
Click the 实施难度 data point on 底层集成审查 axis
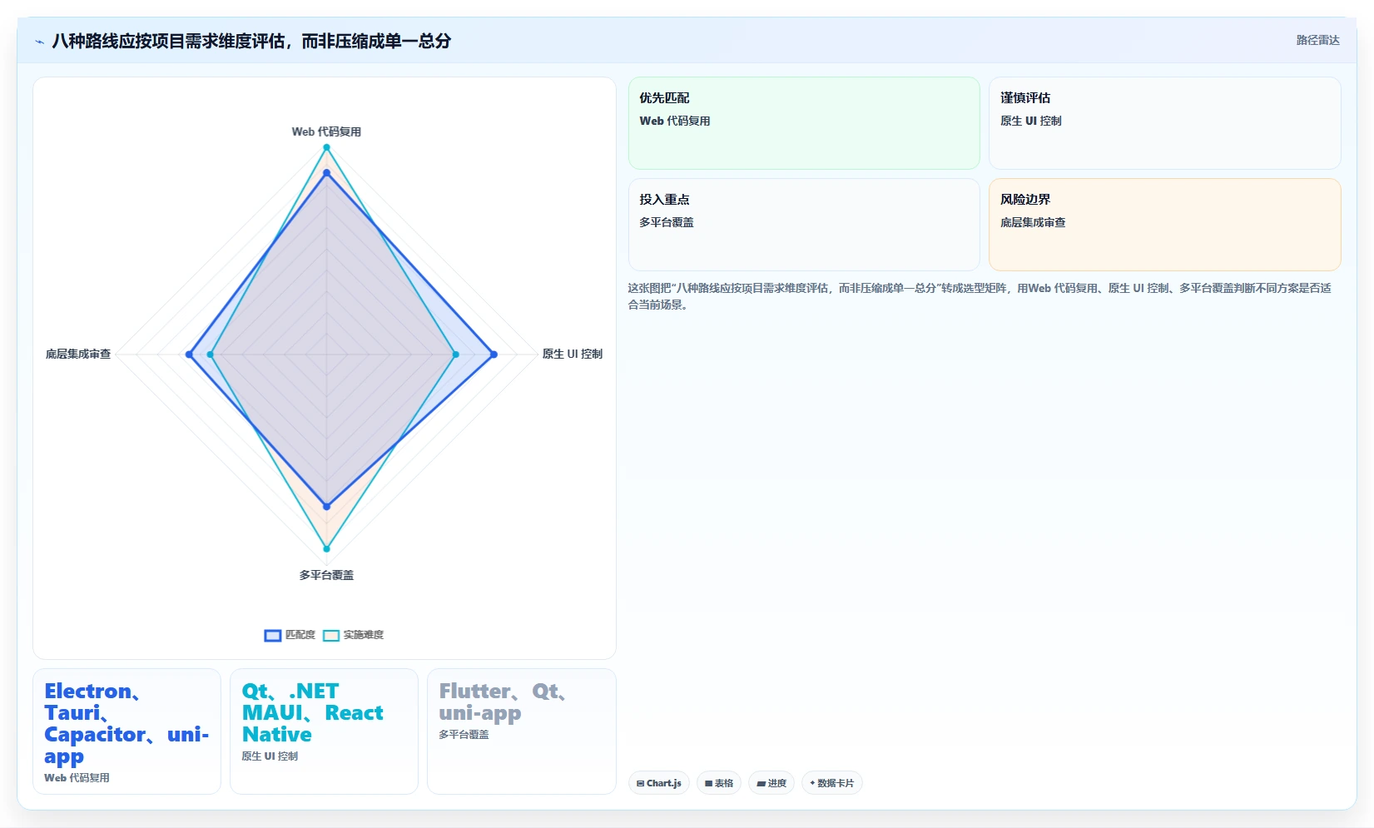(x=210, y=355)
